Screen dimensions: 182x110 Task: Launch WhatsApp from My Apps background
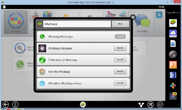pyautogui.click(x=20, y=64)
